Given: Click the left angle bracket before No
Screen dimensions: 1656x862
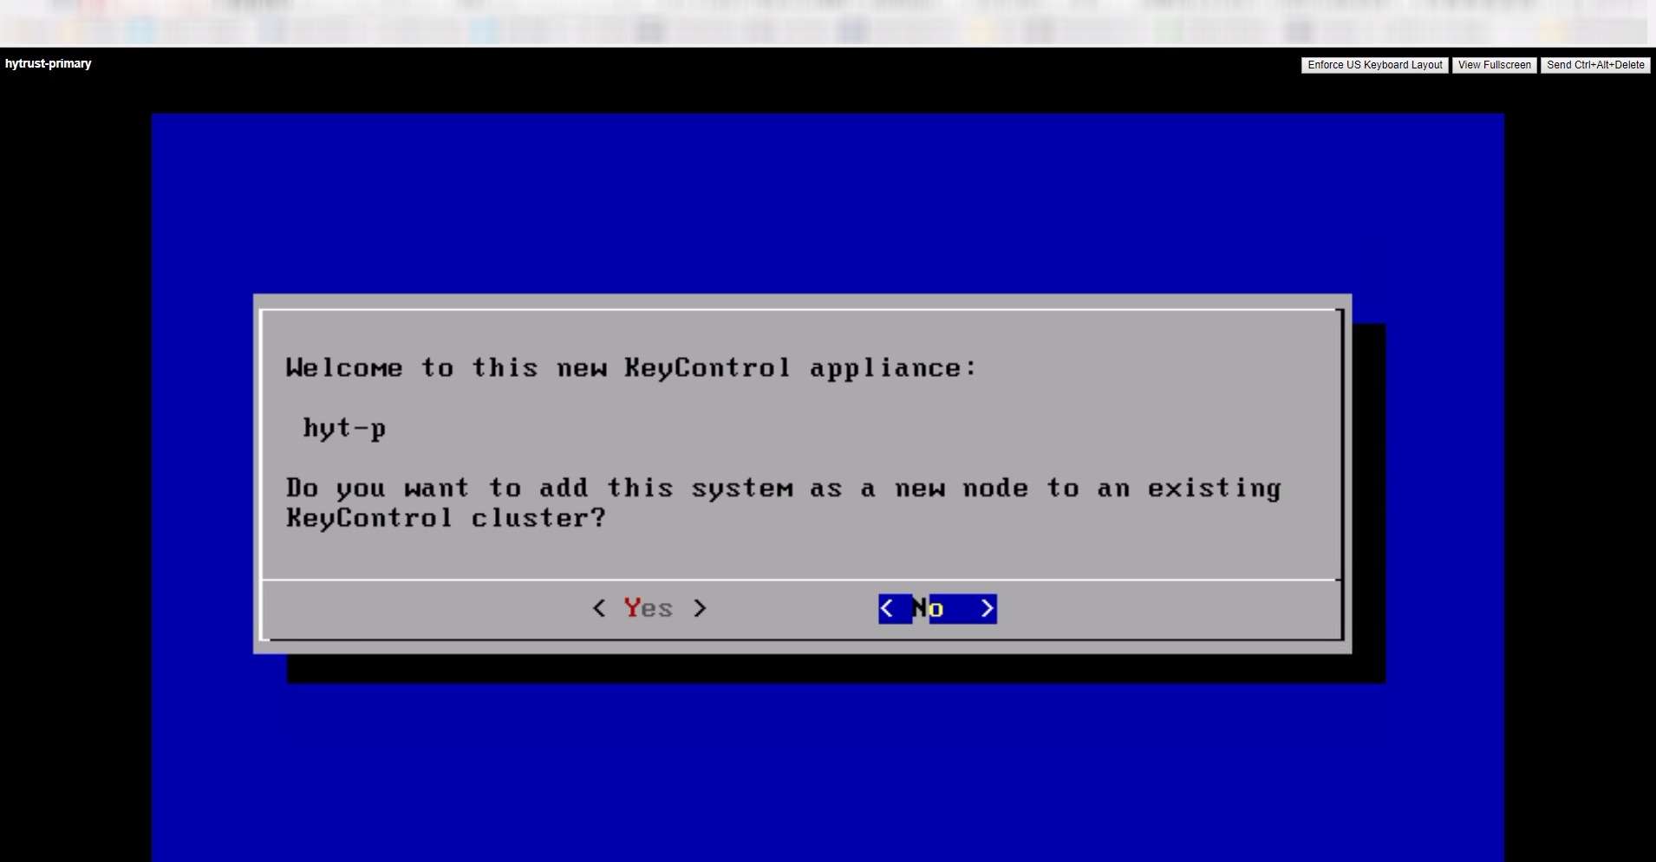Looking at the screenshot, I should (886, 608).
